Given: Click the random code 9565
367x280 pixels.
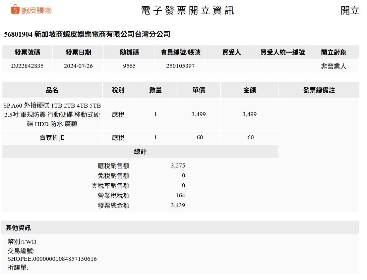Looking at the screenshot, I should tap(129, 66).
